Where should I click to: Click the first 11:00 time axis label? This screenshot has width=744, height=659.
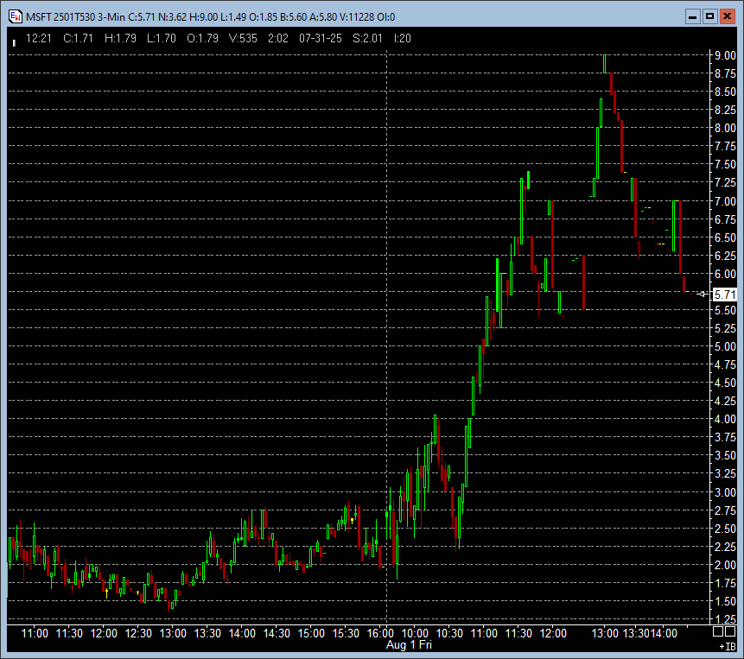click(35, 633)
